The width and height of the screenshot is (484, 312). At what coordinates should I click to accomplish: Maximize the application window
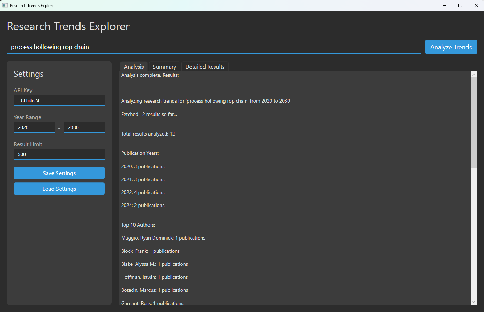pos(460,5)
